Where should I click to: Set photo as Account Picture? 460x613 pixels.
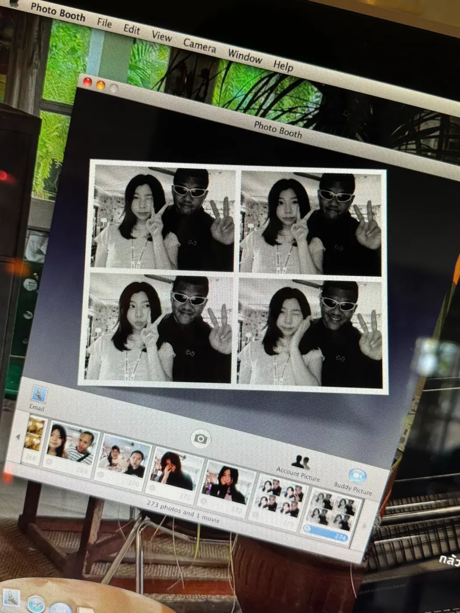(301, 462)
